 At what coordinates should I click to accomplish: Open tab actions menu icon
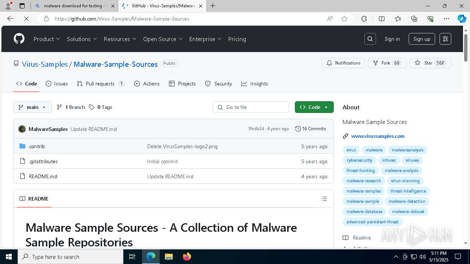click(x=22, y=6)
